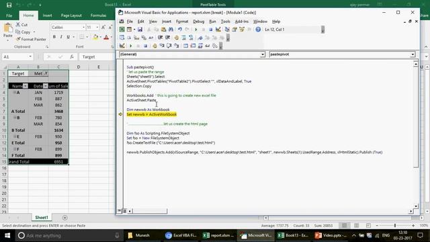Open Add-Ins menu in VBA editor
The width and height of the screenshot is (430, 242).
click(242, 22)
